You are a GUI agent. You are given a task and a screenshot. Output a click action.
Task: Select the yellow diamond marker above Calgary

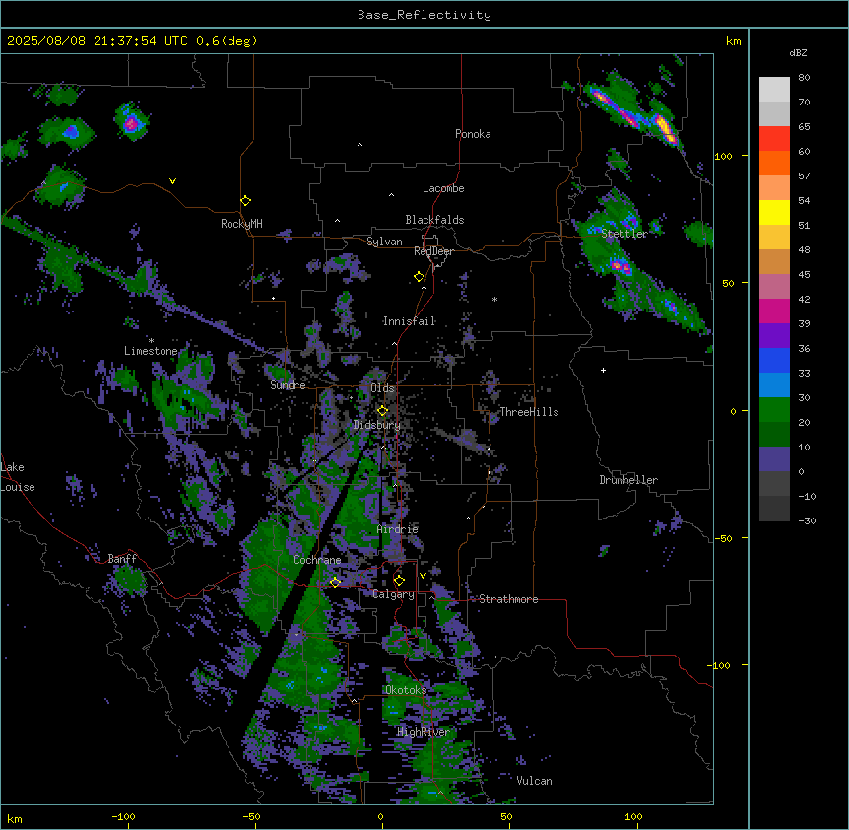pyautogui.click(x=399, y=581)
